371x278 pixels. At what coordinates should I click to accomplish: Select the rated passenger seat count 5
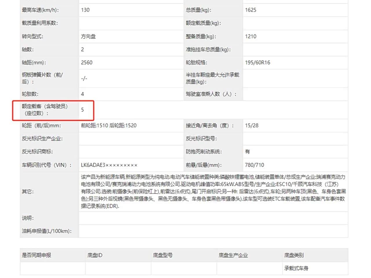click(x=83, y=110)
